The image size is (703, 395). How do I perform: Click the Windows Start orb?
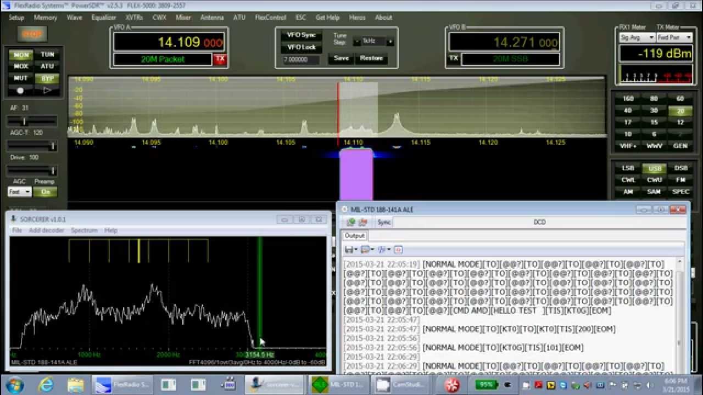(x=15, y=385)
